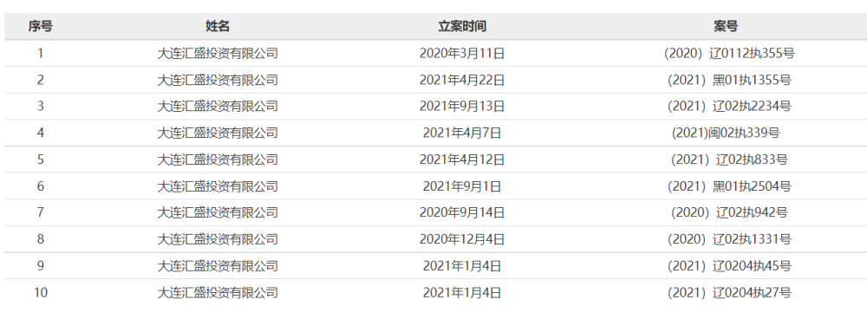Screen dimensions: 867x319
Task: Select case (2021)闽02执339号
Action: (x=726, y=133)
